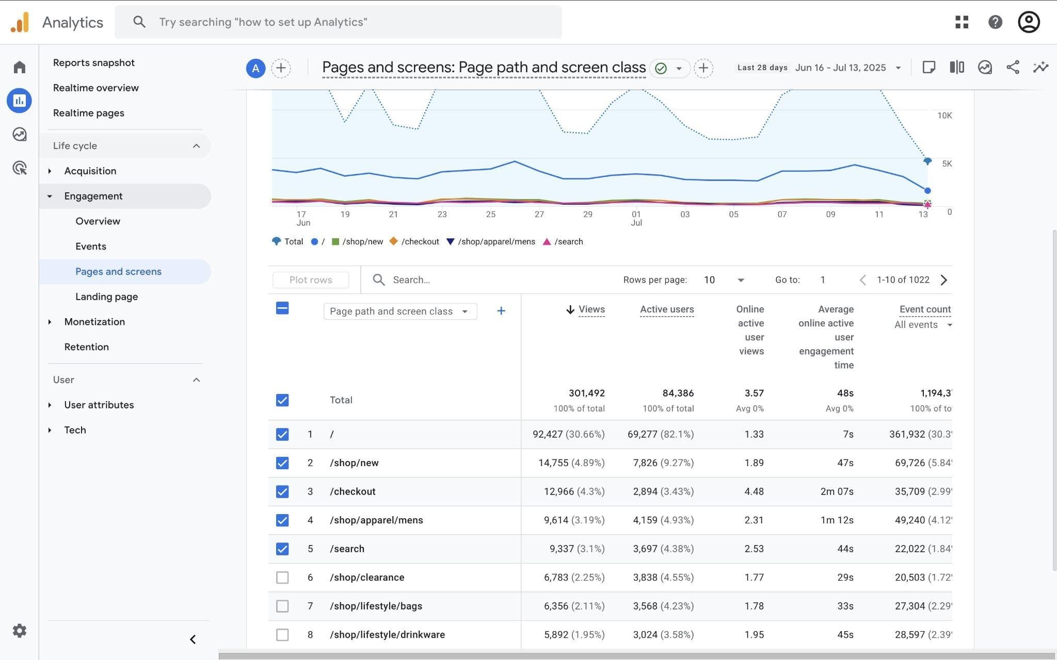Click the Customize report icon
The image size is (1057, 660).
tap(929, 68)
